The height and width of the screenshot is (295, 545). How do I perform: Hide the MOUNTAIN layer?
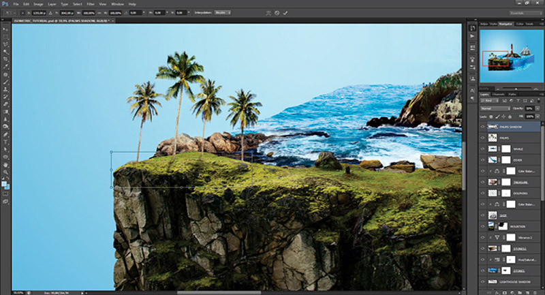482,227
